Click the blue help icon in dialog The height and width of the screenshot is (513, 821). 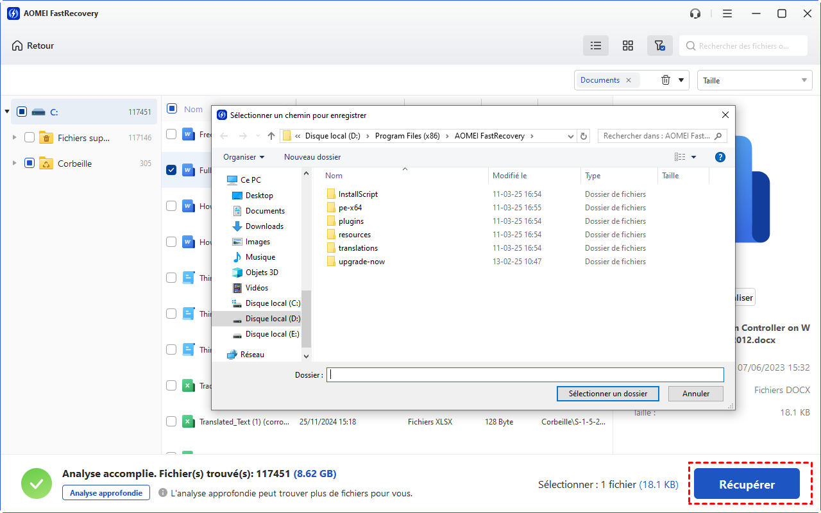click(720, 157)
